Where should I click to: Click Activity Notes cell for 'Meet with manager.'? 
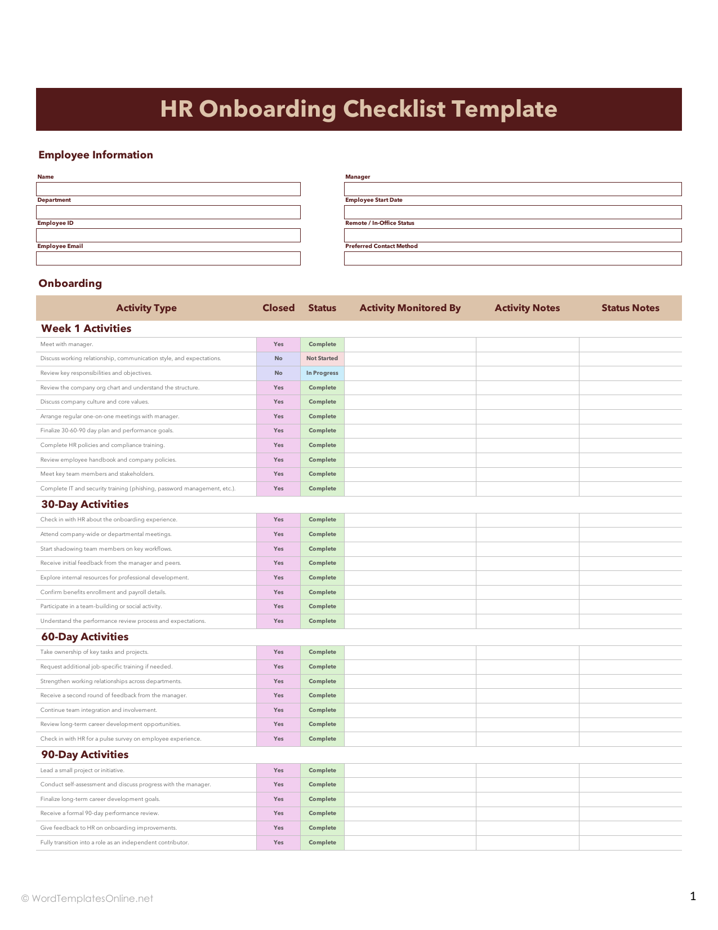(527, 344)
